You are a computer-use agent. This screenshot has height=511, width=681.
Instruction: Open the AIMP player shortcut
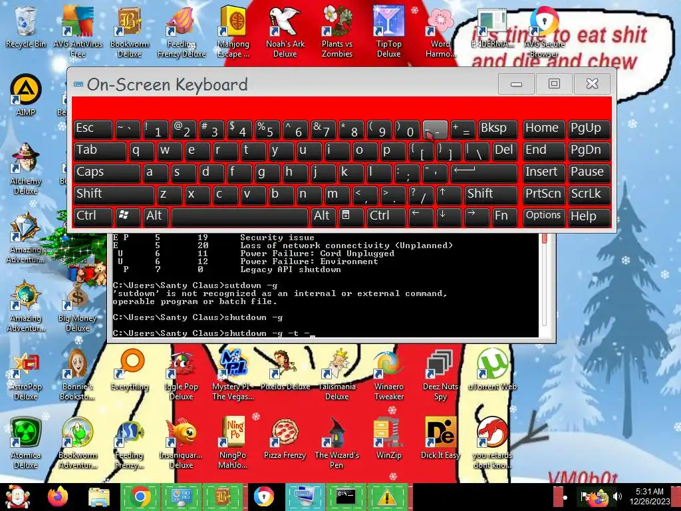click(25, 94)
